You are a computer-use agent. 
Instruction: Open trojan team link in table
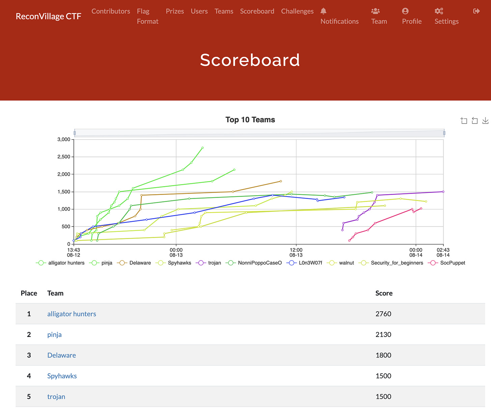pos(56,397)
